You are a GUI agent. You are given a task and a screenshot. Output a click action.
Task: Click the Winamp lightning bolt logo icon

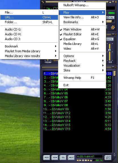113,27
